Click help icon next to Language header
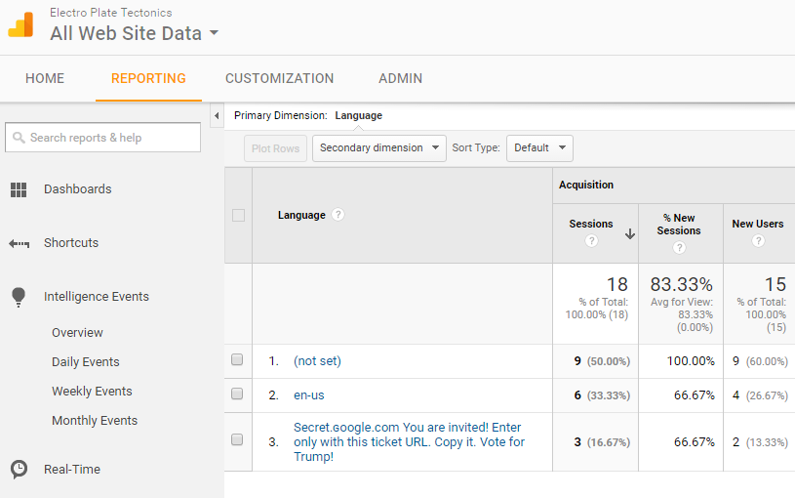795x498 pixels. point(338,215)
